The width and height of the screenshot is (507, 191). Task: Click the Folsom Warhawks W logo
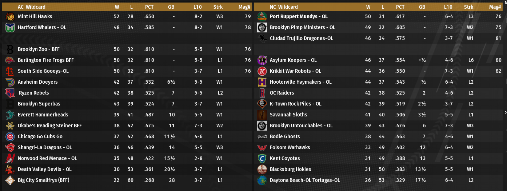click(262, 147)
